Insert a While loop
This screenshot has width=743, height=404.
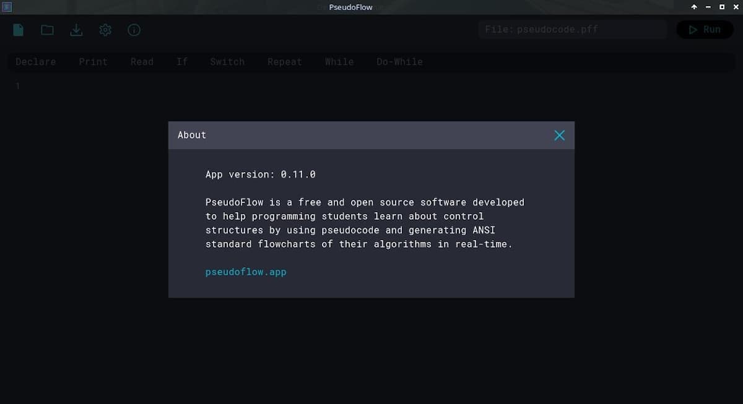click(x=339, y=62)
